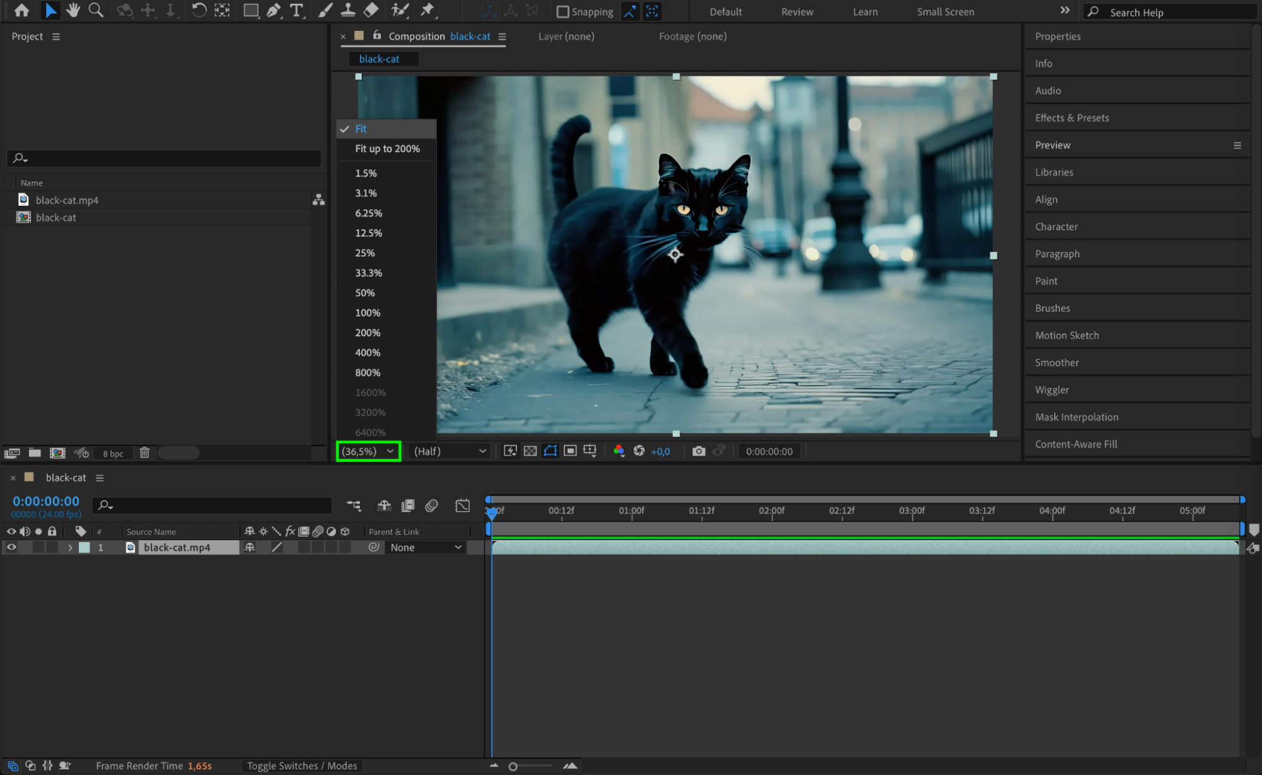
Task: Open the Half resolution dropdown
Action: (449, 451)
